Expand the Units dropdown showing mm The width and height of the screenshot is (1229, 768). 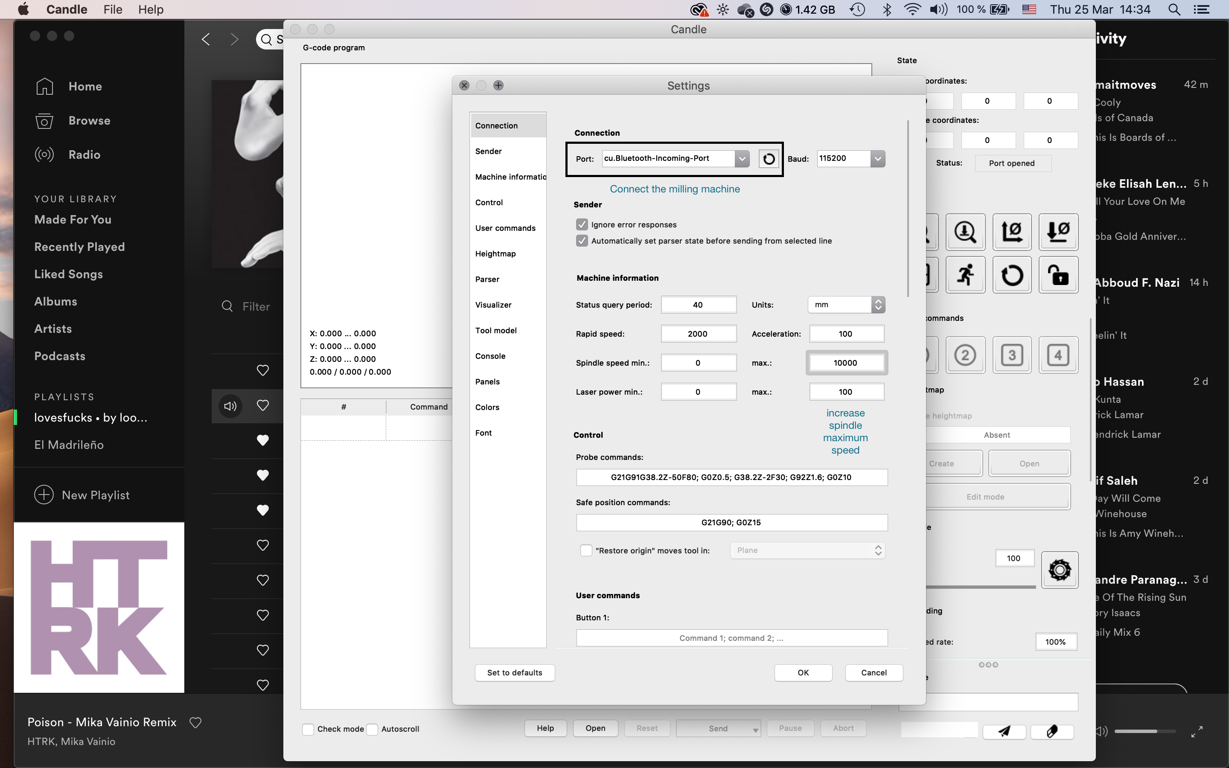pyautogui.click(x=878, y=304)
